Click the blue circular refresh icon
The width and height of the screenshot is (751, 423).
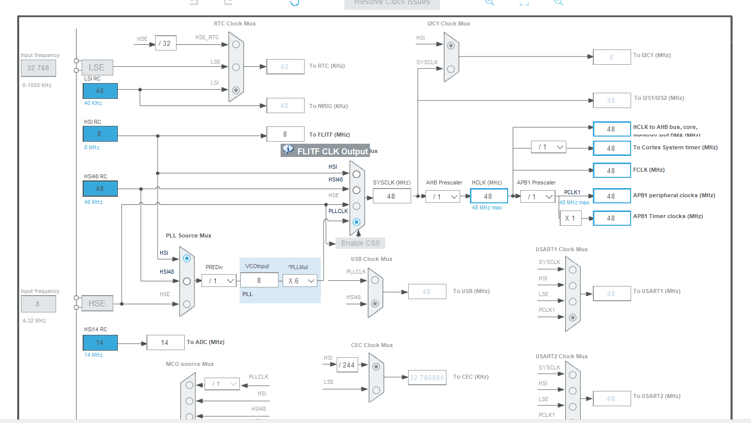(x=294, y=2)
